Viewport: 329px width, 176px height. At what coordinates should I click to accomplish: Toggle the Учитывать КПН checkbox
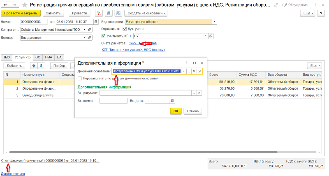[103, 36]
